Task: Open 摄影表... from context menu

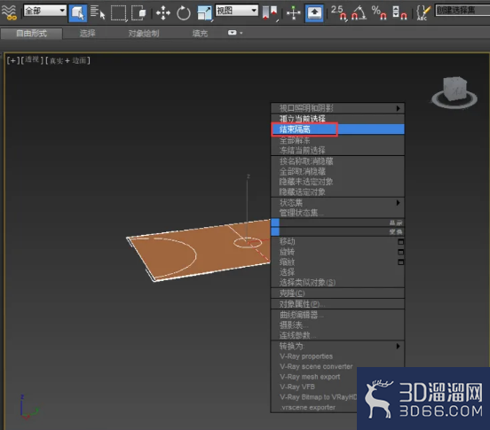Action: tap(337, 325)
